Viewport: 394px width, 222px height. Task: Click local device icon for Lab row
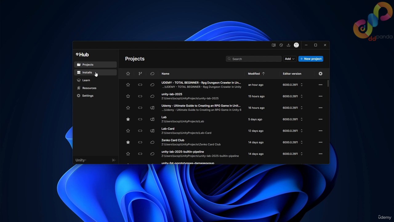click(x=152, y=119)
